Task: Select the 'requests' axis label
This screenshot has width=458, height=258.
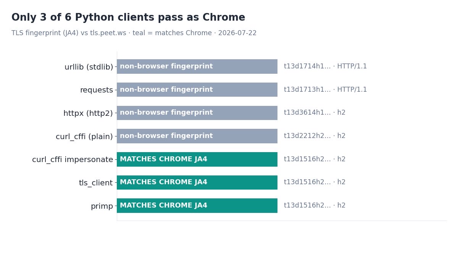Action: click(97, 90)
